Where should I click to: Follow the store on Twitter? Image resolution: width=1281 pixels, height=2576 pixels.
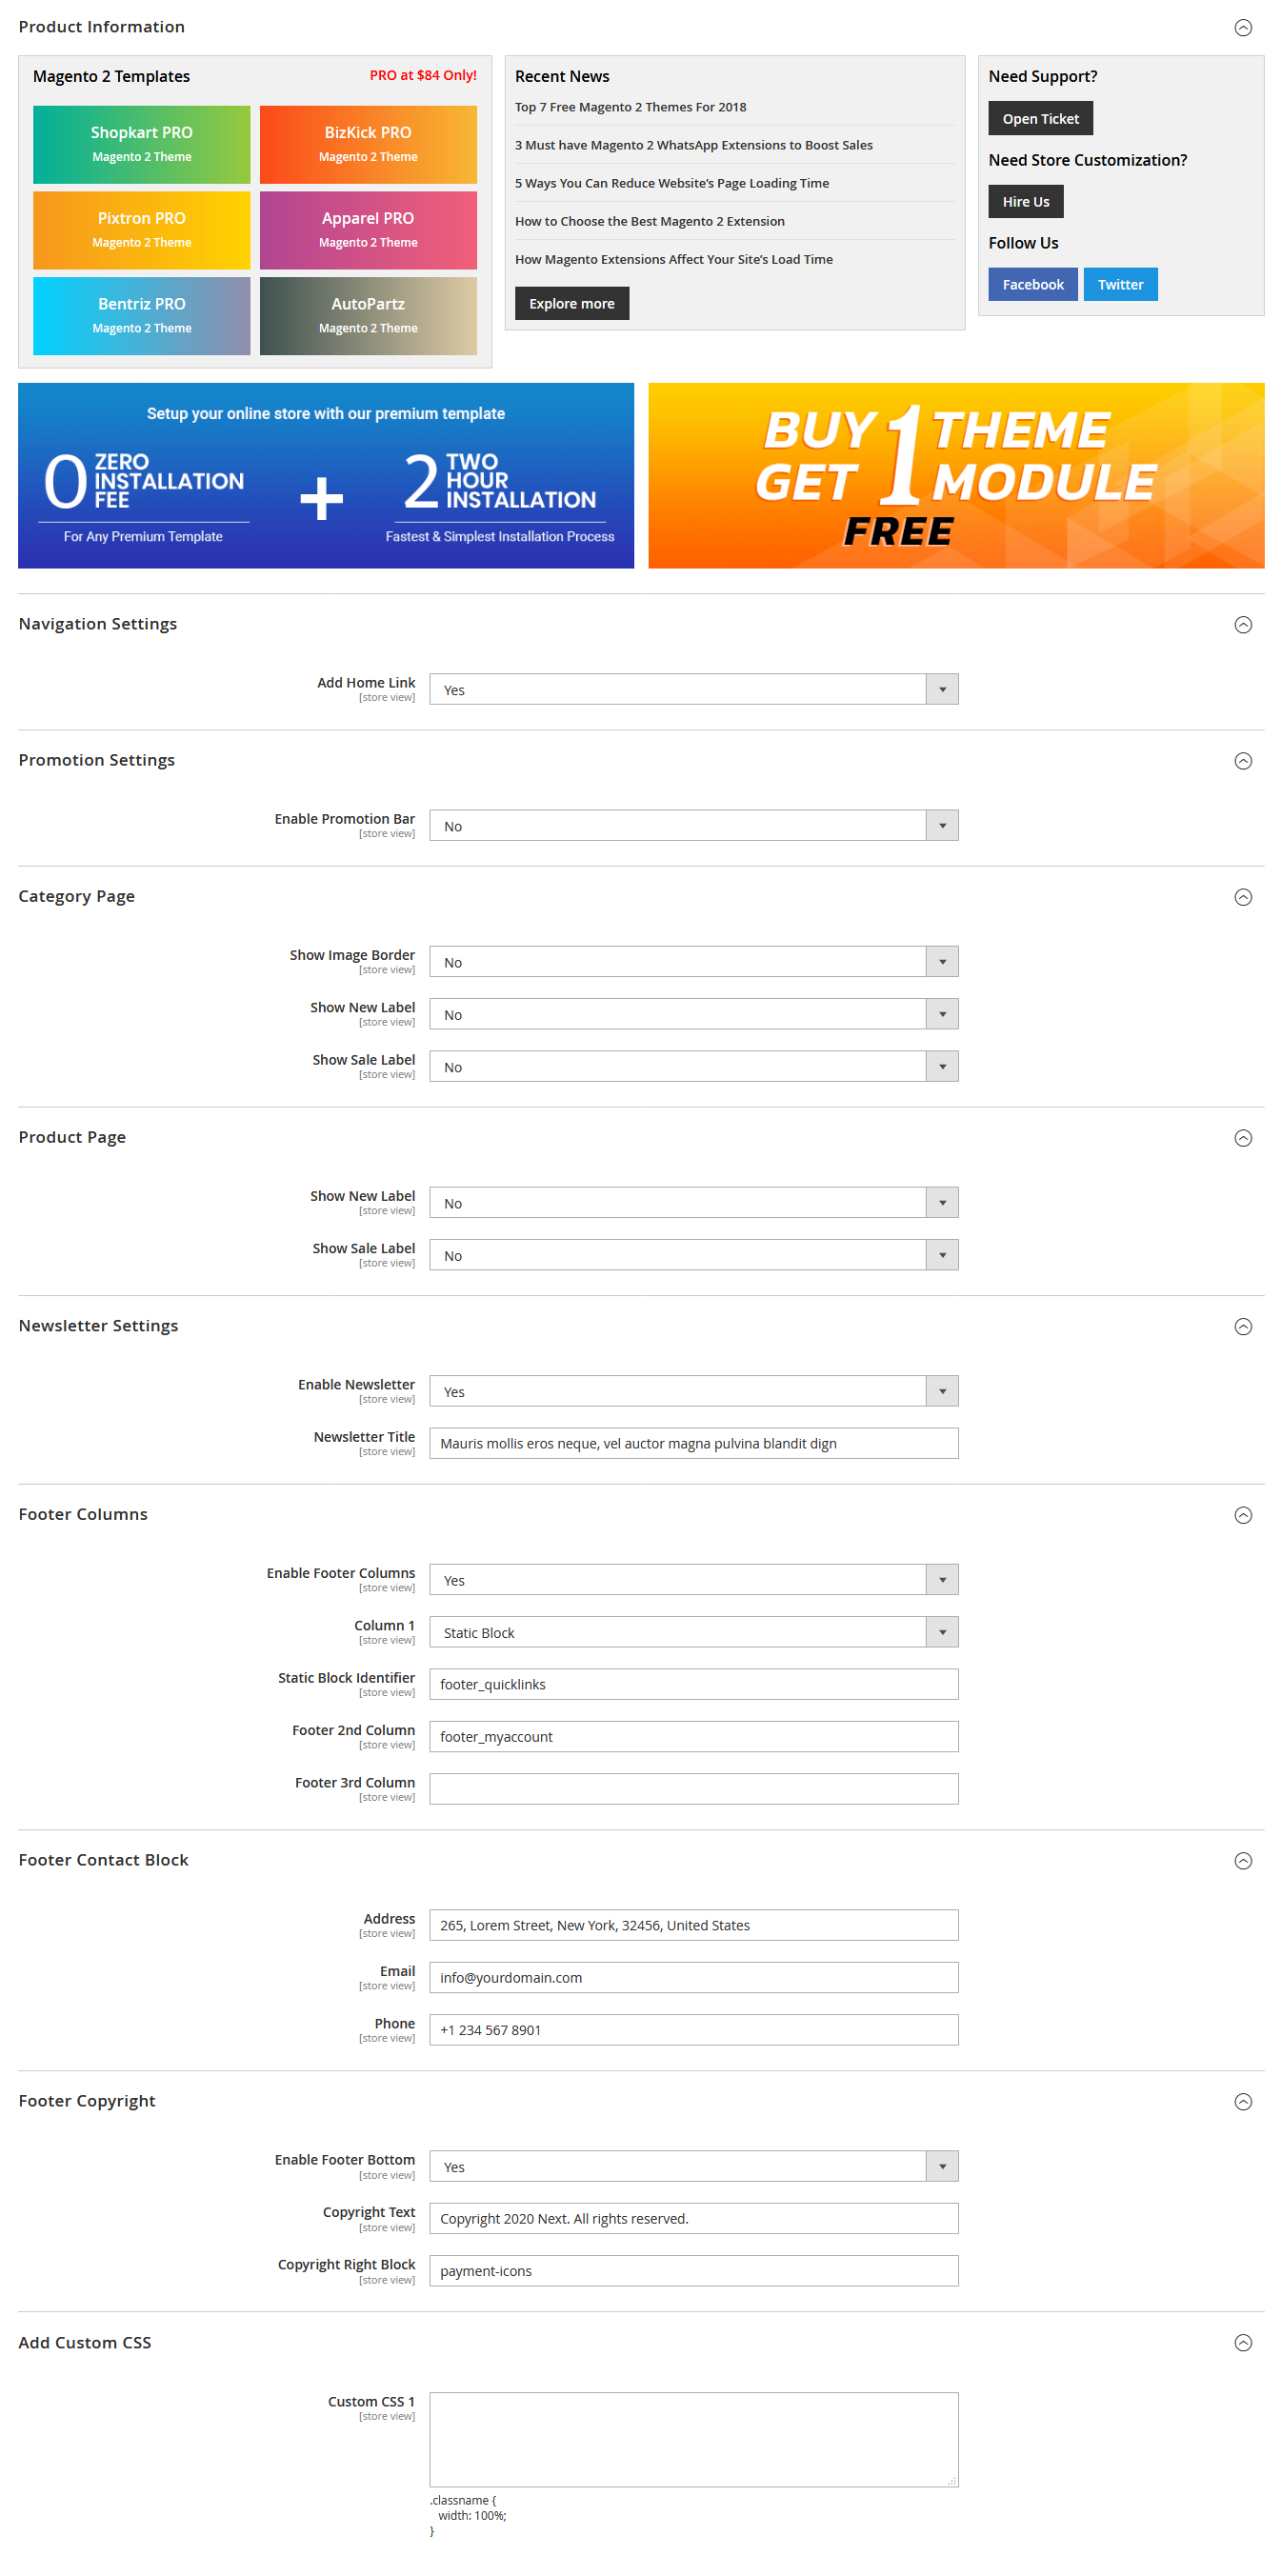[1120, 284]
